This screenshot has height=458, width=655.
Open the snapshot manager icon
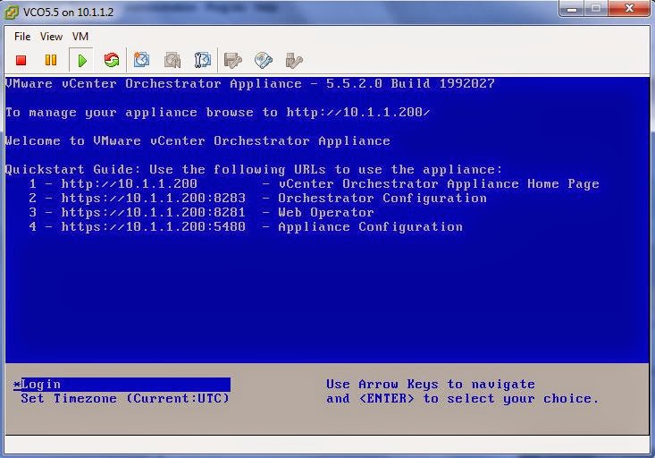point(203,60)
